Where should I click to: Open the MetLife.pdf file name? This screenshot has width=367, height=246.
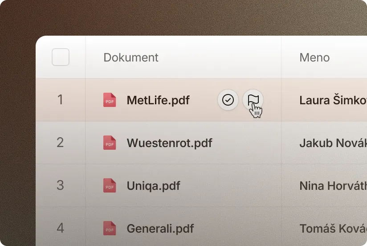158,100
